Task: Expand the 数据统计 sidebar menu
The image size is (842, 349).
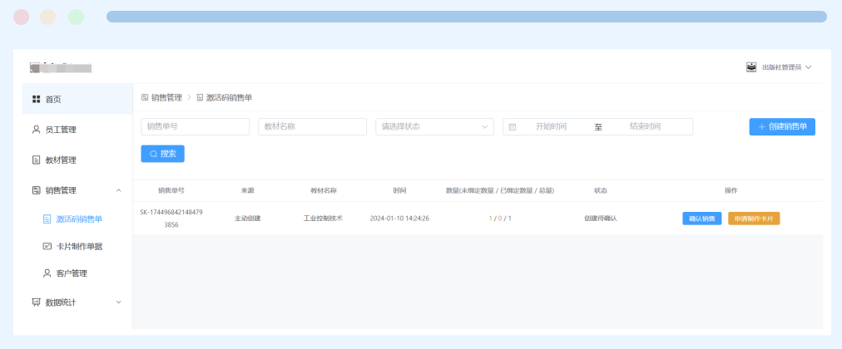Action: (x=118, y=302)
